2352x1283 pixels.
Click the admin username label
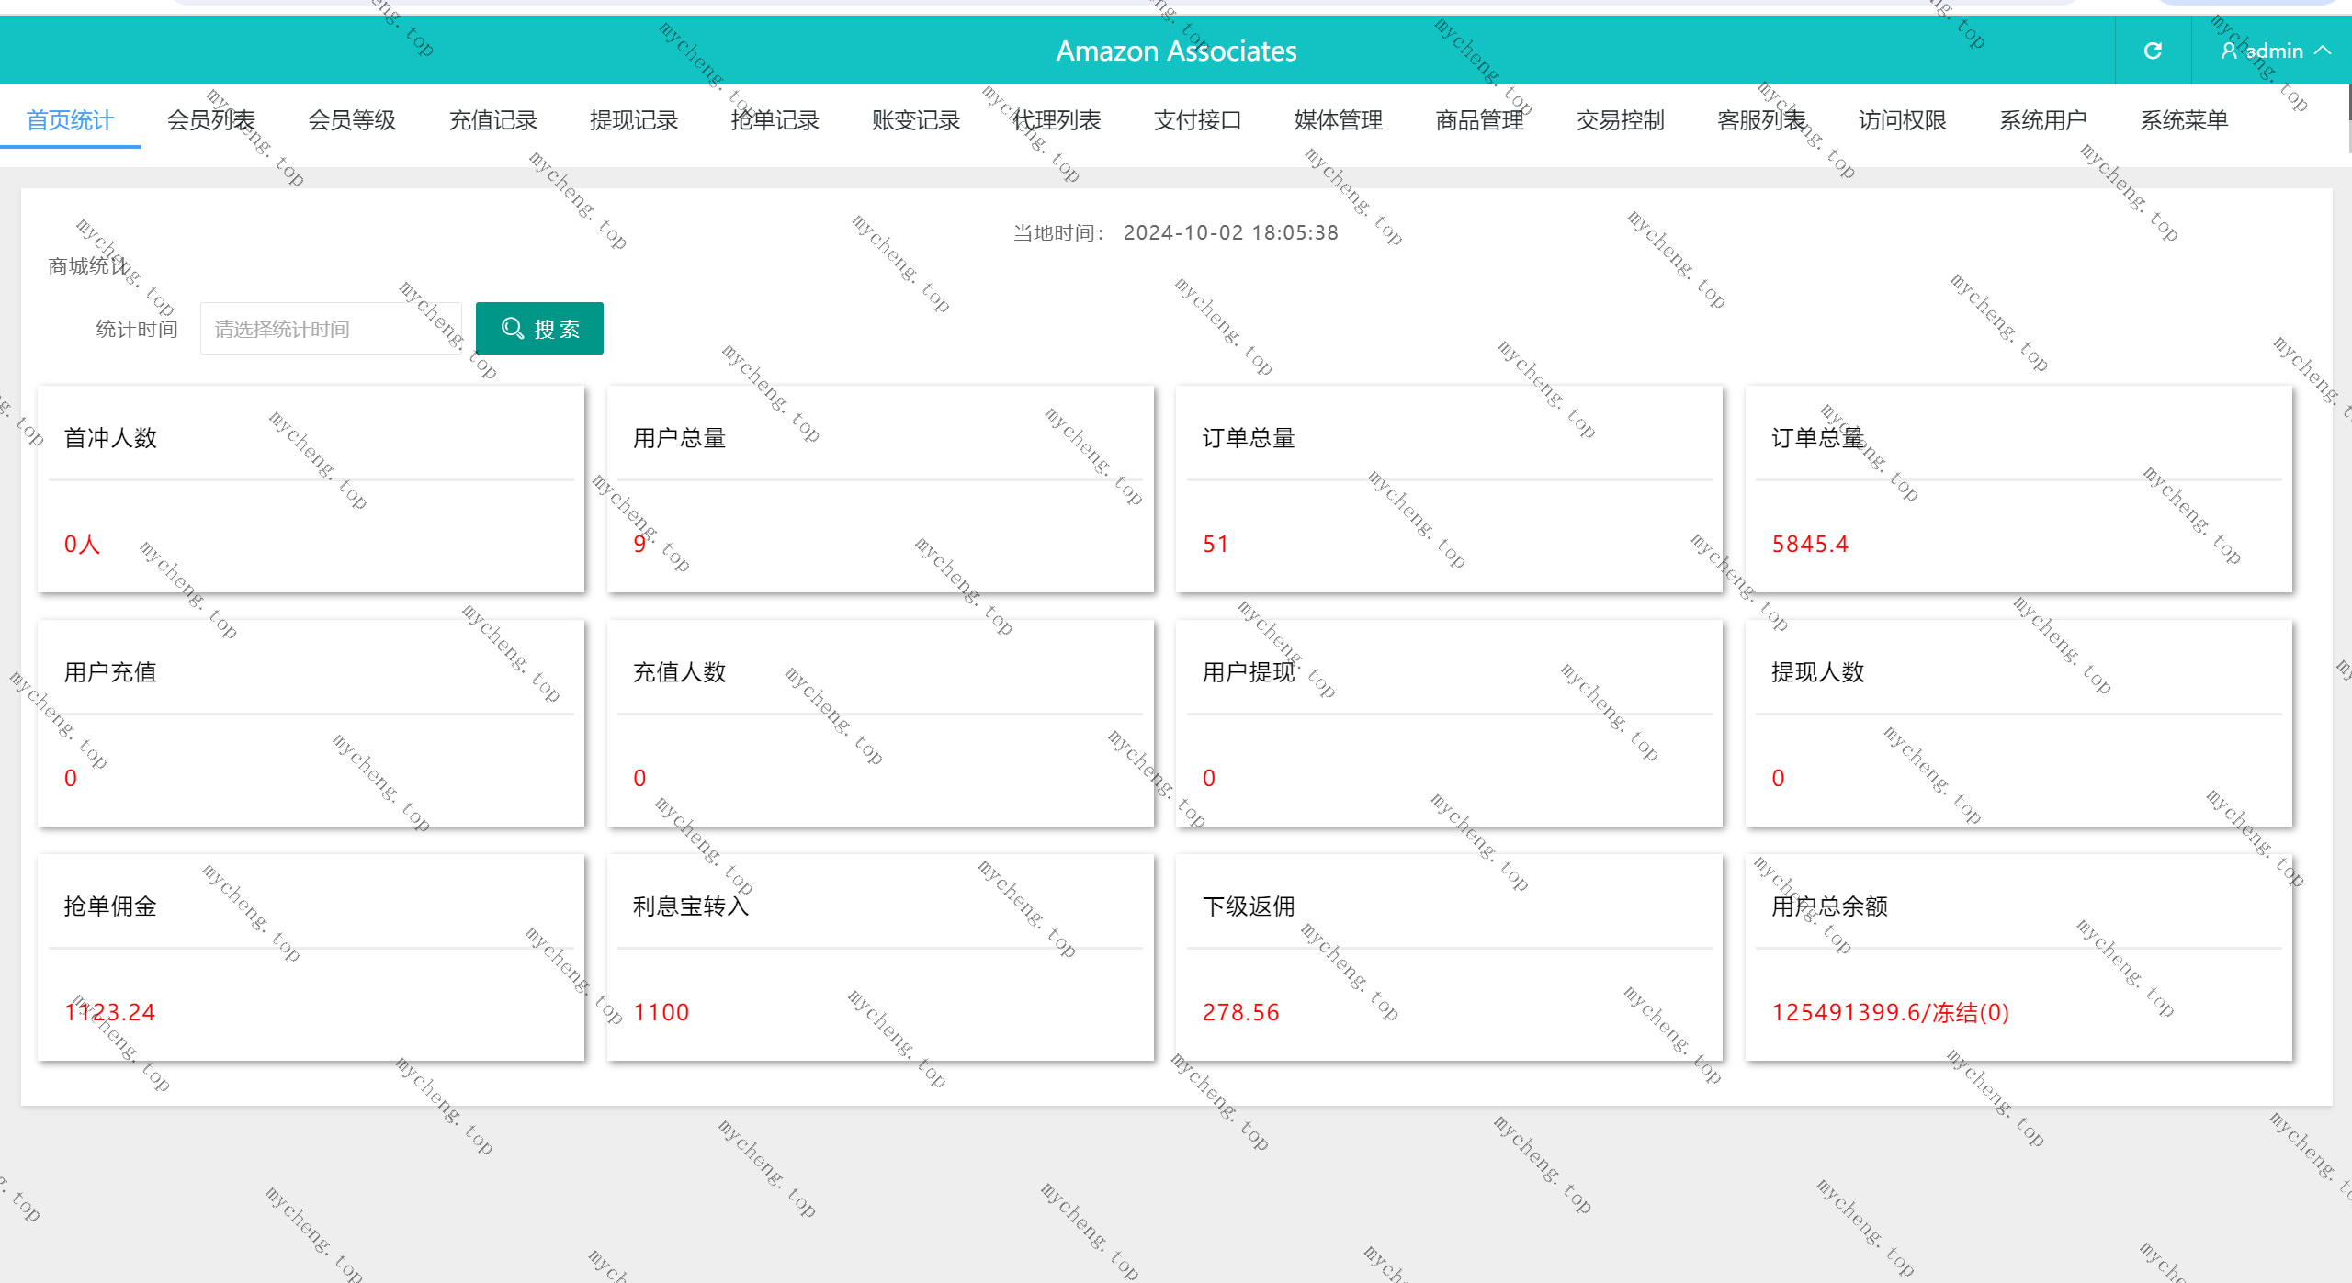tap(2275, 51)
